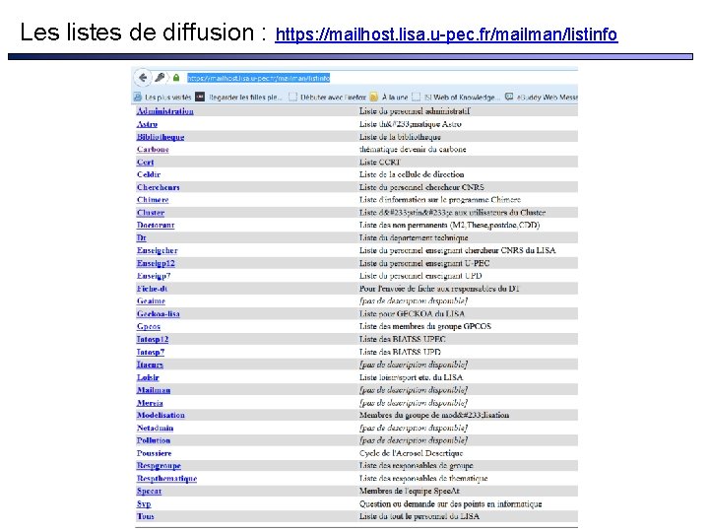Open the Administration mailing list
The width and height of the screenshot is (709, 532).
tap(165, 111)
